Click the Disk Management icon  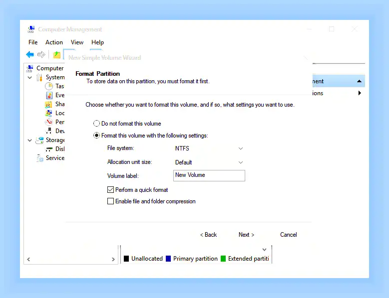tap(49, 149)
